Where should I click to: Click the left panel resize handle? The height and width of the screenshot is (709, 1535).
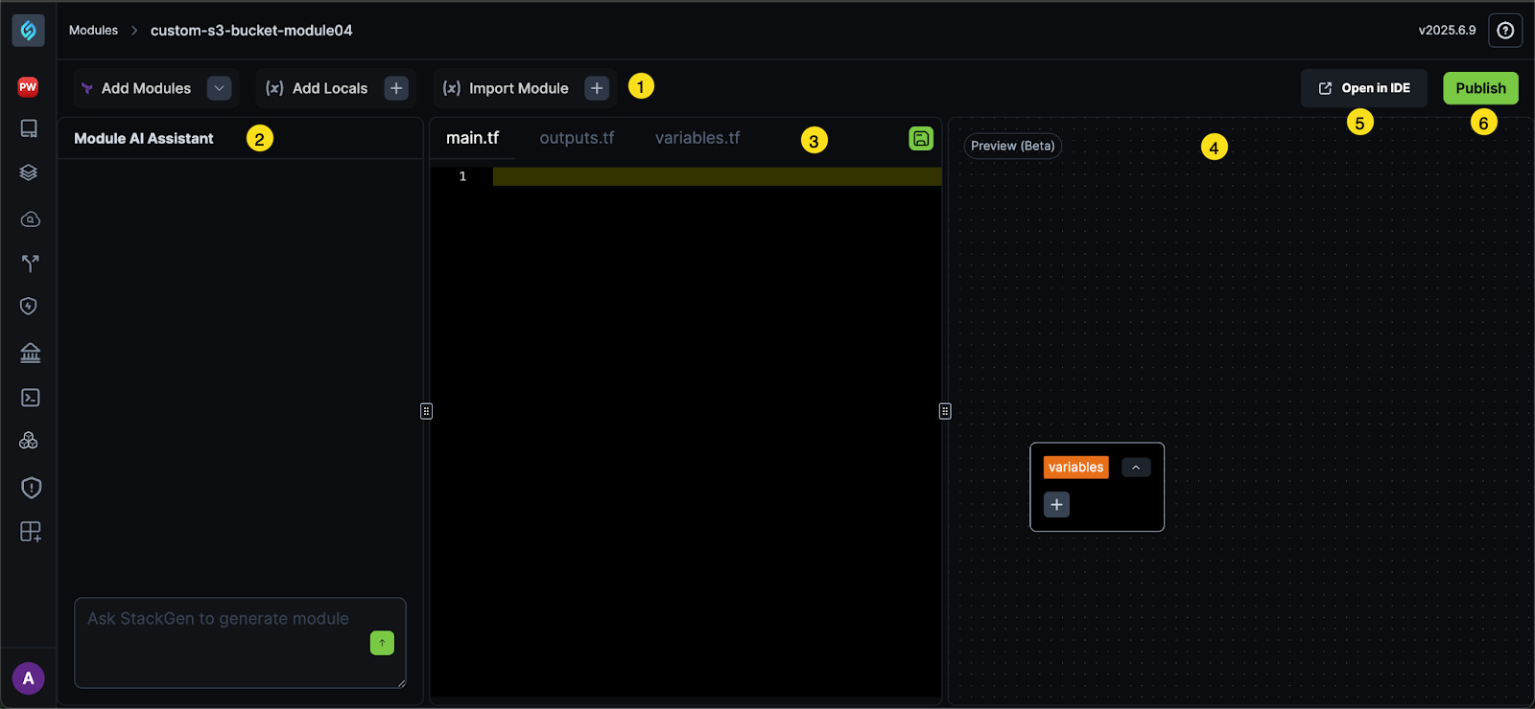[x=426, y=411]
